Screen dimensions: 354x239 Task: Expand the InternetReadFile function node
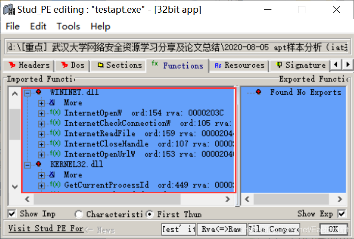(41, 134)
